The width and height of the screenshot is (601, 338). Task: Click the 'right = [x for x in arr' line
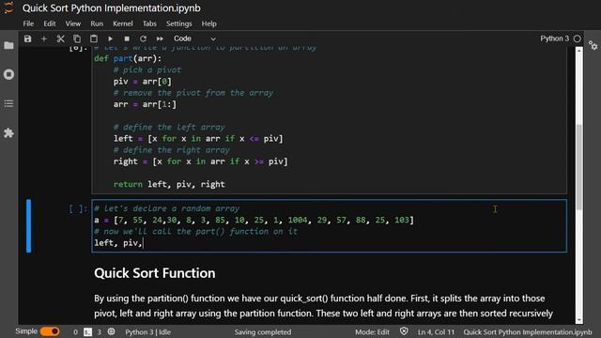click(x=200, y=161)
